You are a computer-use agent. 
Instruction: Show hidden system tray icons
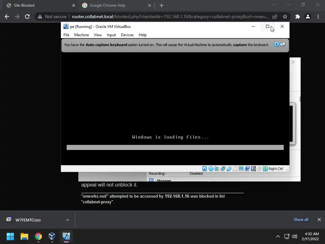tap(278, 236)
